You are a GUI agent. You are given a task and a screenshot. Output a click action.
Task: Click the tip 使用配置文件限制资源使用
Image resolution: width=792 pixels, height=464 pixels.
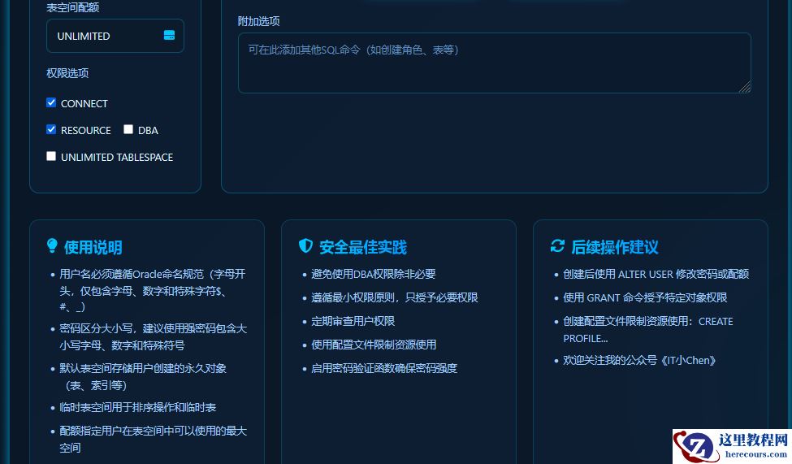point(374,345)
